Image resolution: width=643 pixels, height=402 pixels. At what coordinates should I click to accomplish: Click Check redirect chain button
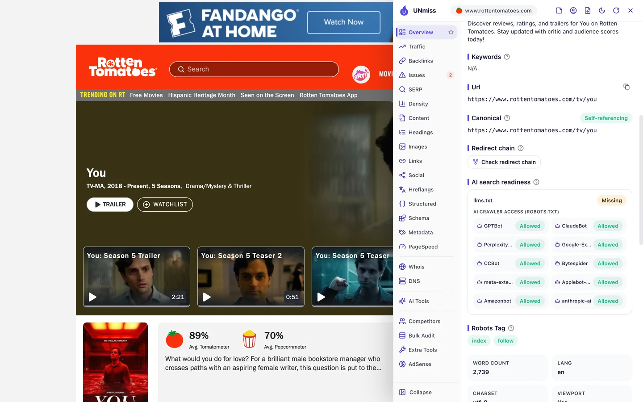(504, 162)
